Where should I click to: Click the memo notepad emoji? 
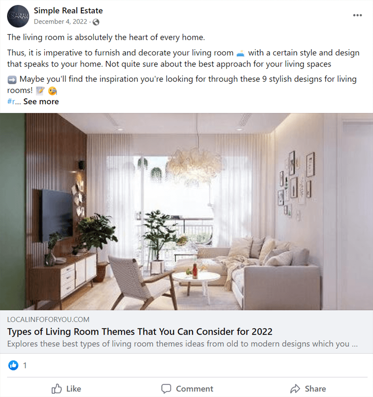click(40, 91)
